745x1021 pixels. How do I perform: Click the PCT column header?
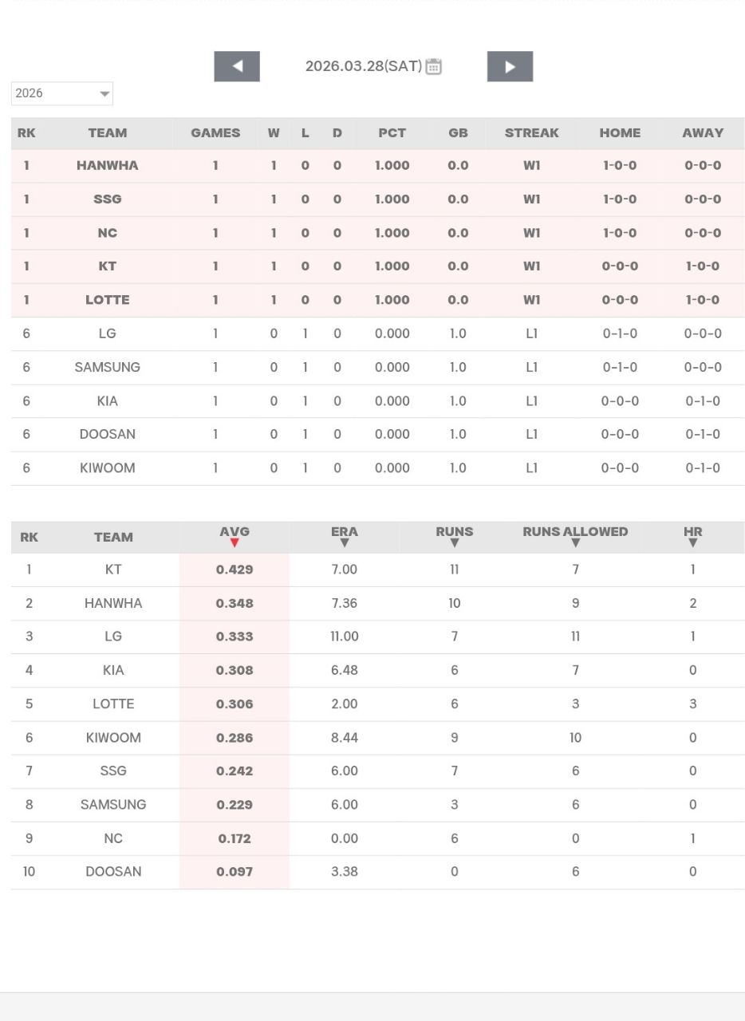(392, 133)
